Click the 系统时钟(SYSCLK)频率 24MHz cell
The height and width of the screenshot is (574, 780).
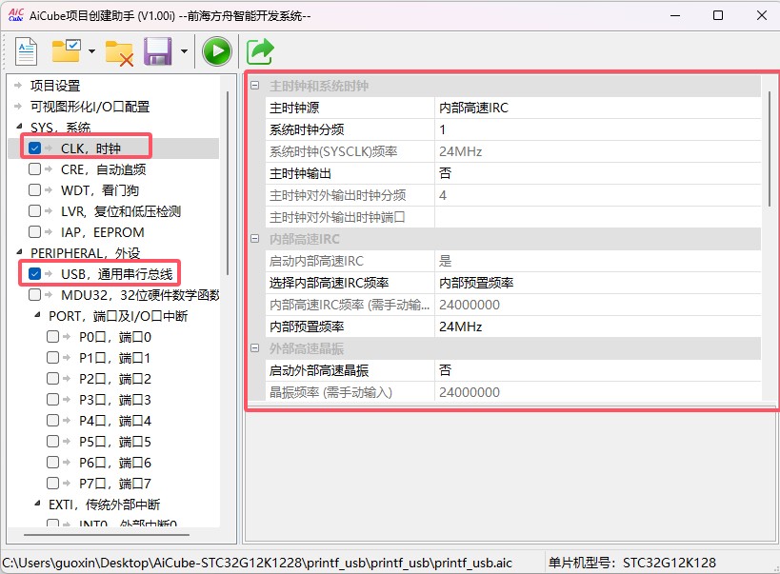pyautogui.click(x=598, y=151)
